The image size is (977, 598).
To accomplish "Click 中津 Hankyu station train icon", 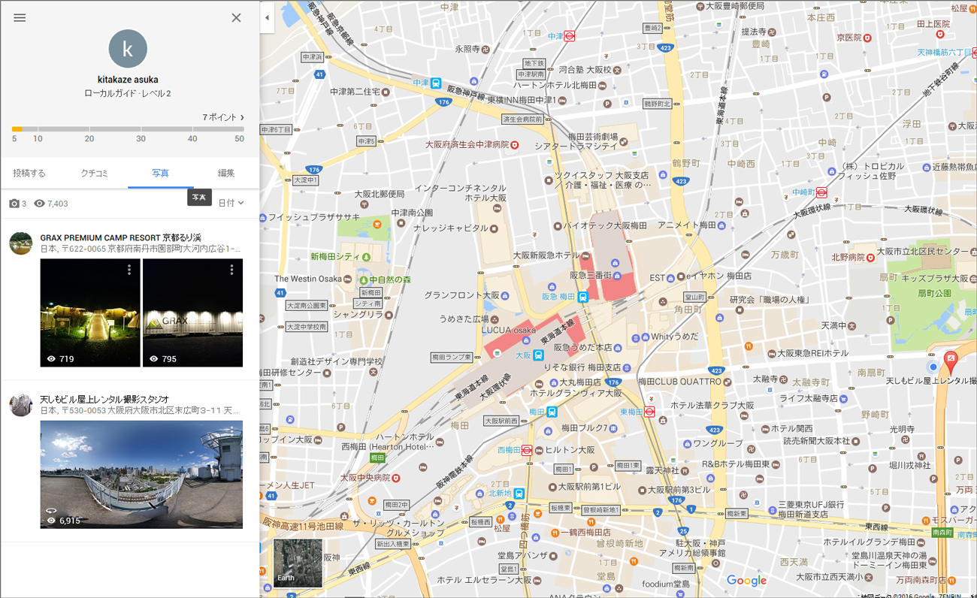I will point(436,83).
